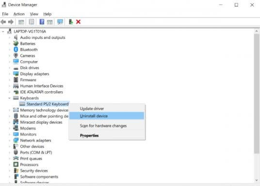Choose Update driver from context menu
The width and height of the screenshot is (260, 186).
pyautogui.click(x=107, y=109)
